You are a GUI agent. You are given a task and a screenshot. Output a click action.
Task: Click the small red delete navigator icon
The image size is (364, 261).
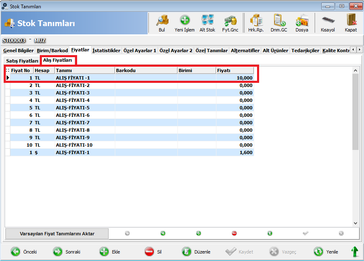pos(234,233)
